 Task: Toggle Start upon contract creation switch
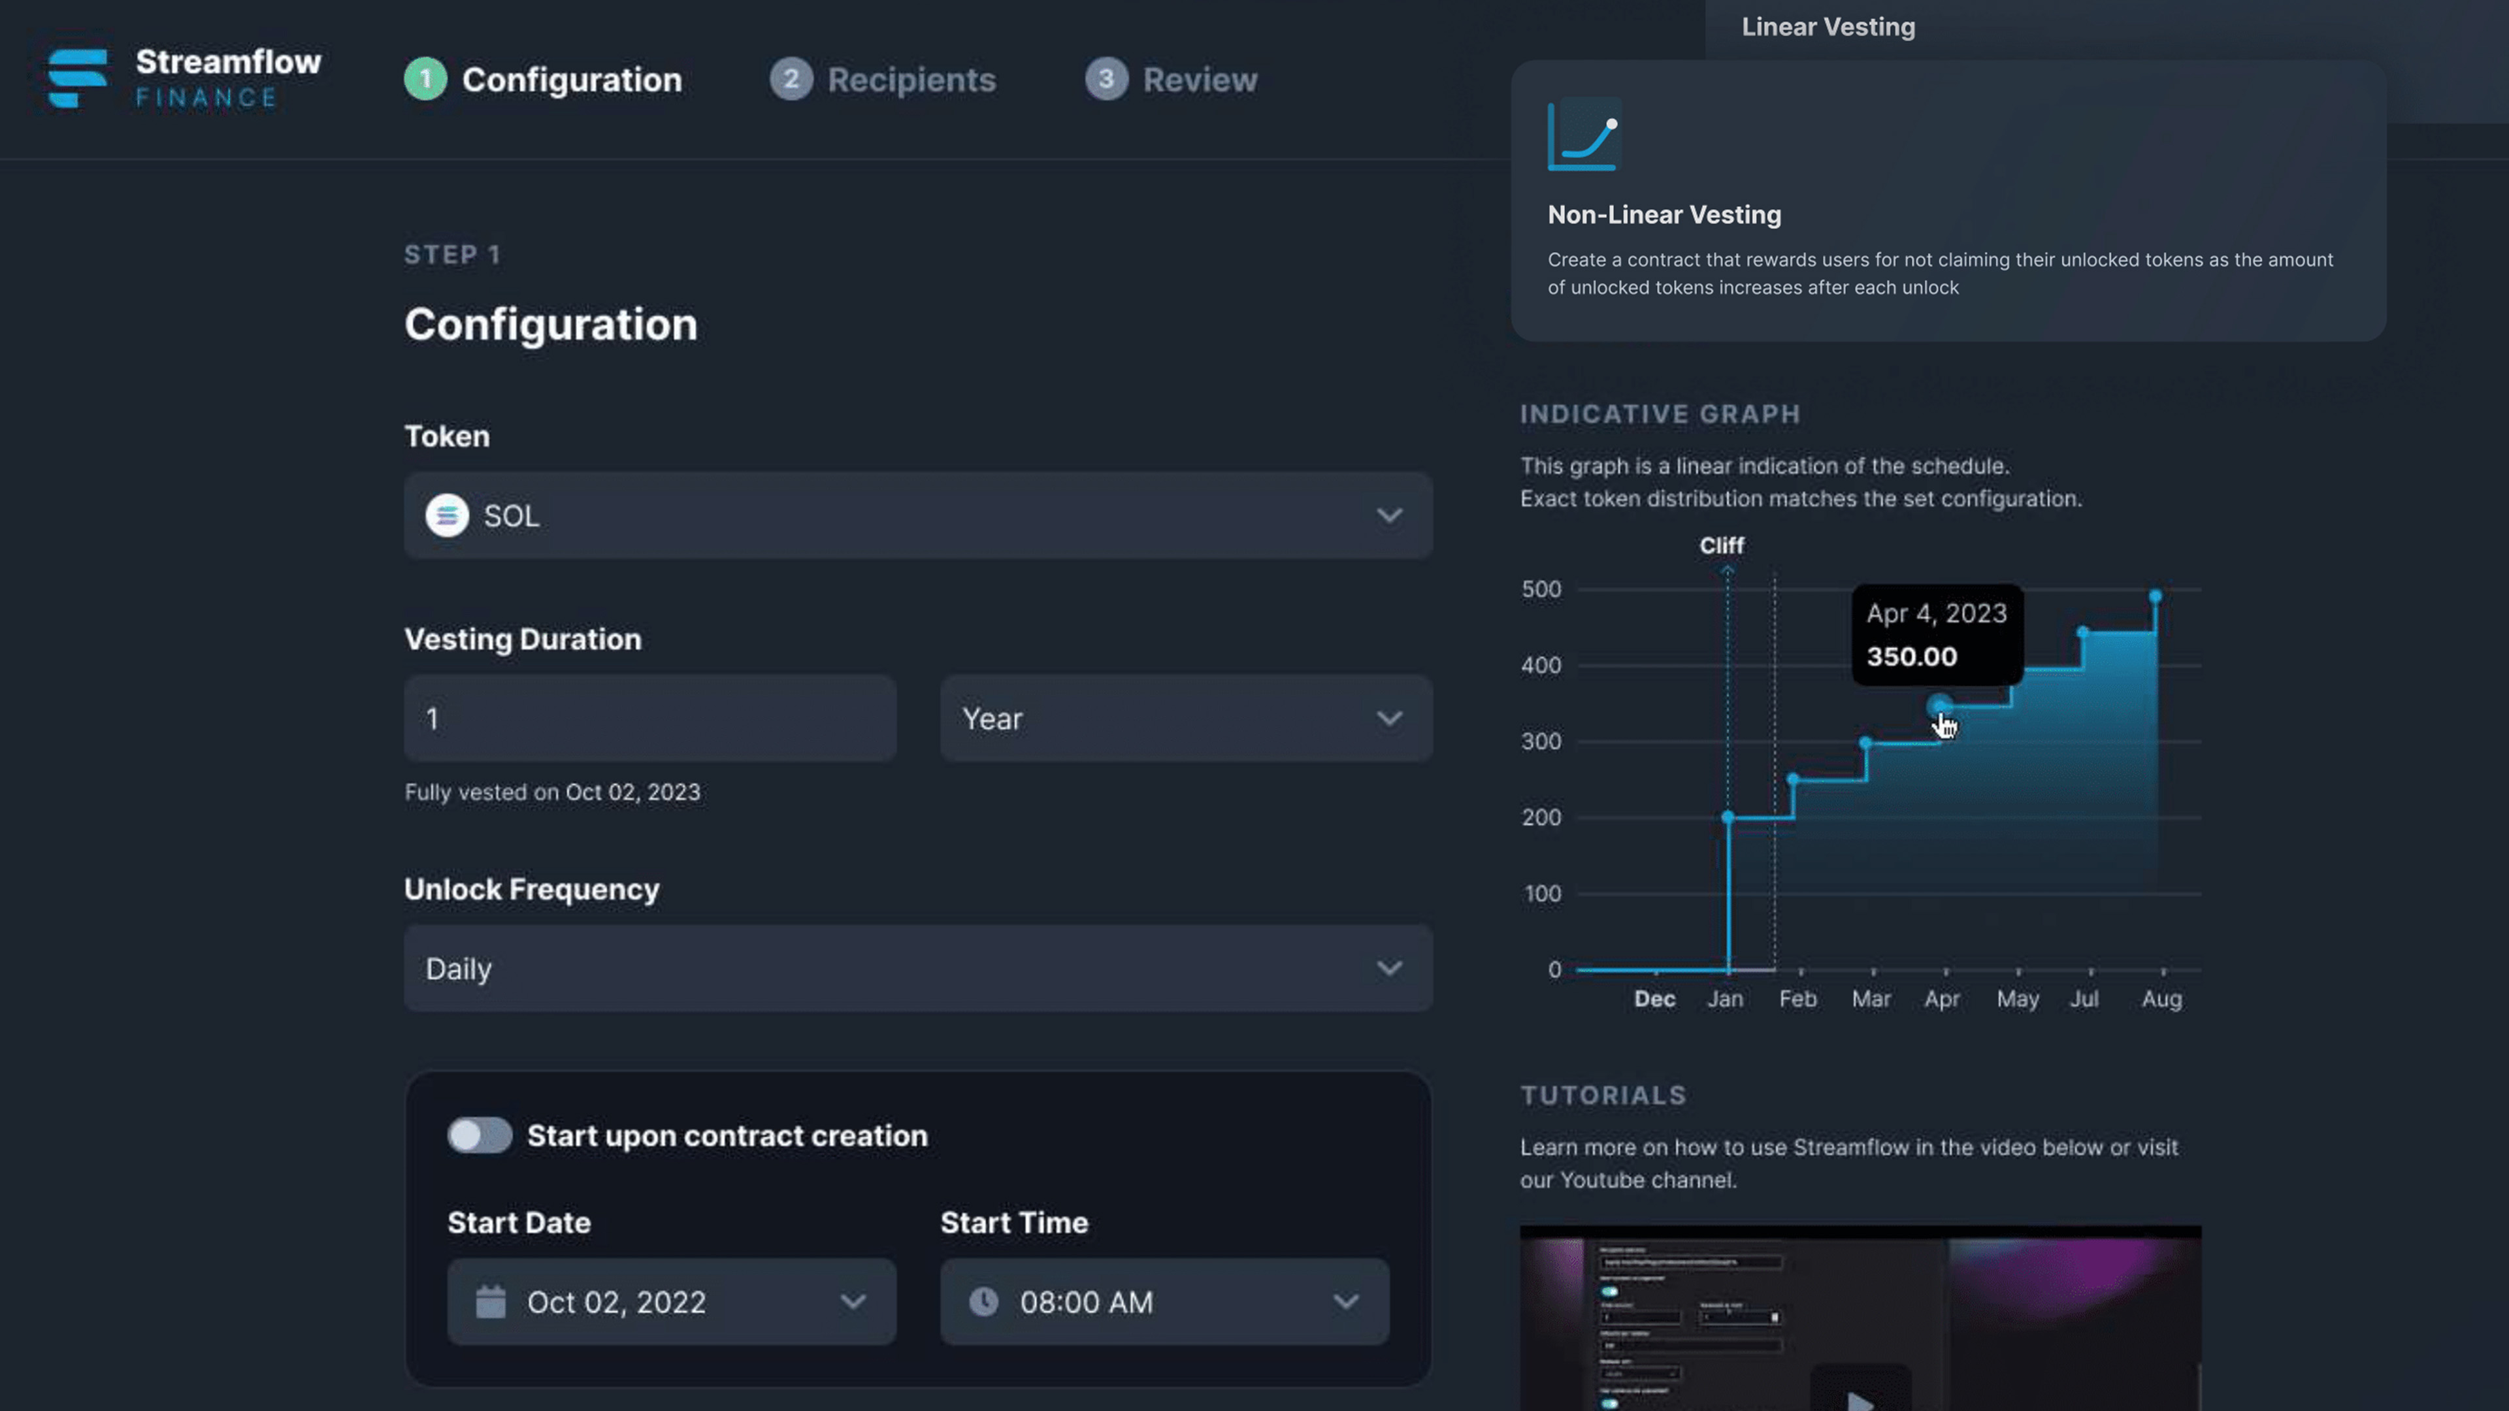(x=479, y=1135)
